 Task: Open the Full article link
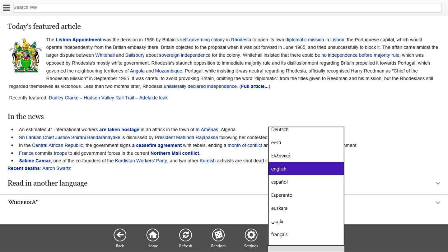(x=255, y=86)
